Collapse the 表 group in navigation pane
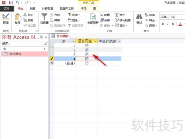This screenshot has width=185, height=139. [44, 49]
